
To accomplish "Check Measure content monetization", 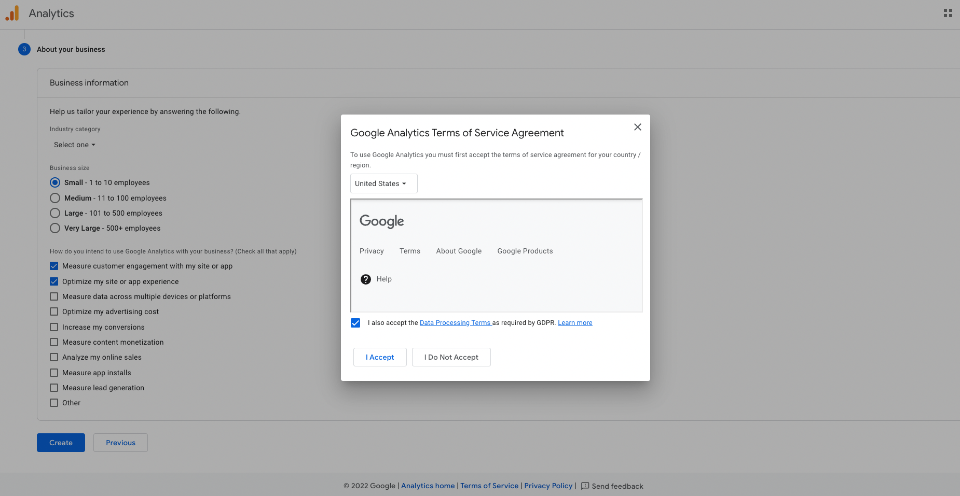I will [54, 342].
